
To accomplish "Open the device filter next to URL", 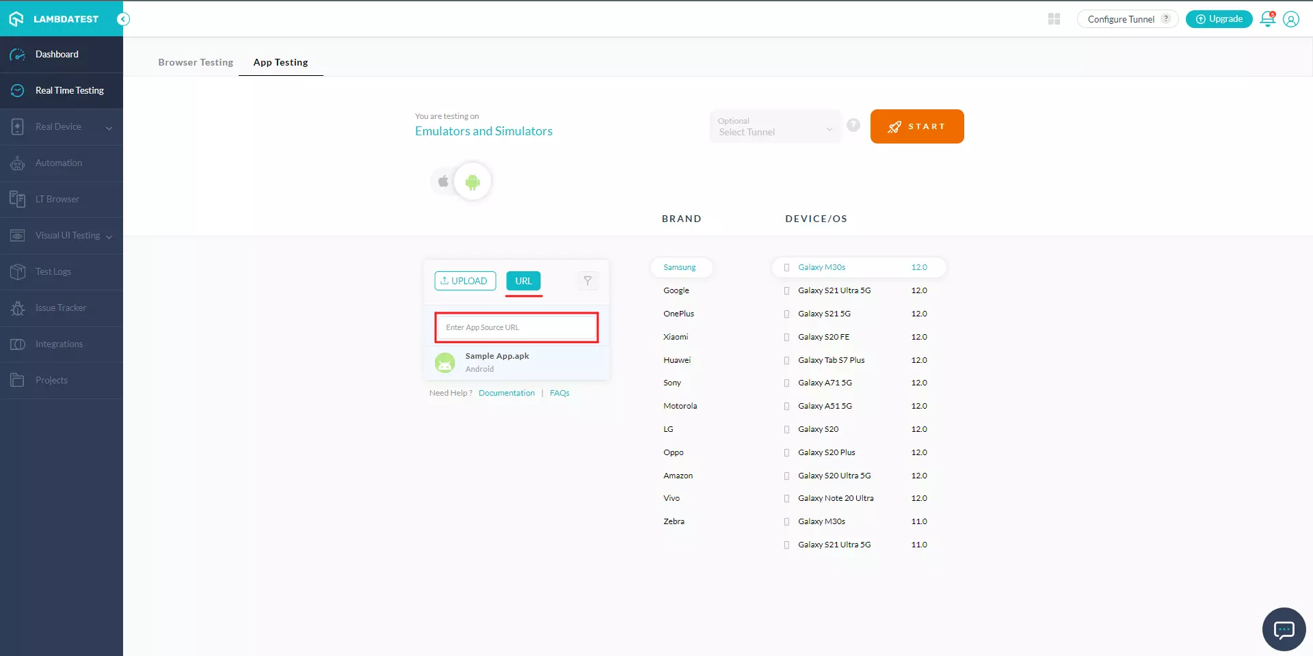I will (587, 281).
